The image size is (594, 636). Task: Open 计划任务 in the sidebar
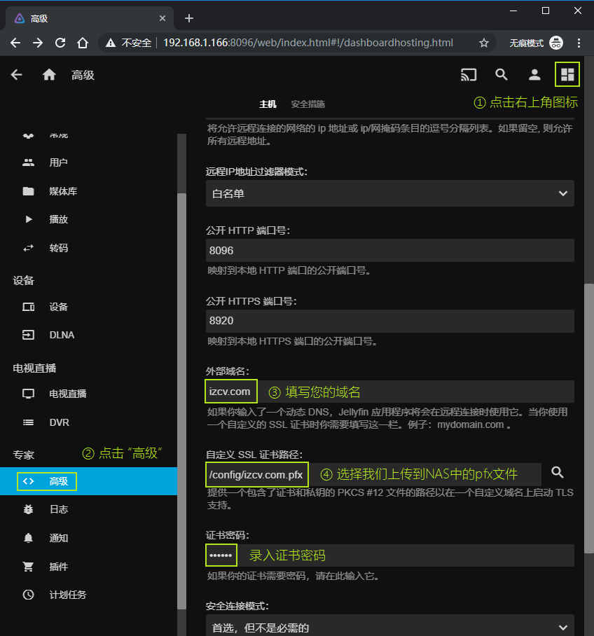click(67, 595)
